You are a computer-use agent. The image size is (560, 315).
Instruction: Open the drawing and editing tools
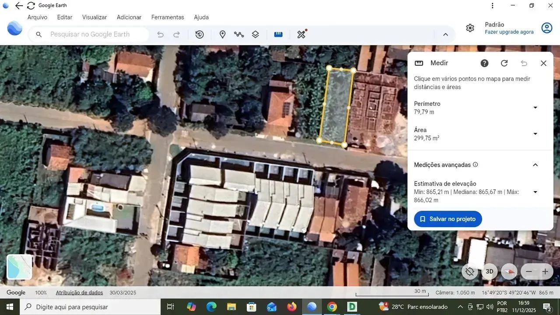coord(301,34)
